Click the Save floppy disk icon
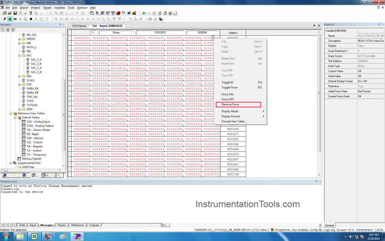Screen dimensions: 385x241 pos(15,13)
